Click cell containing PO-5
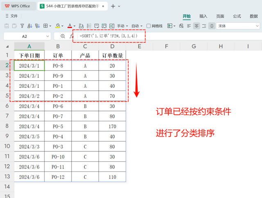The height and width of the screenshot is (198, 262). [58, 126]
